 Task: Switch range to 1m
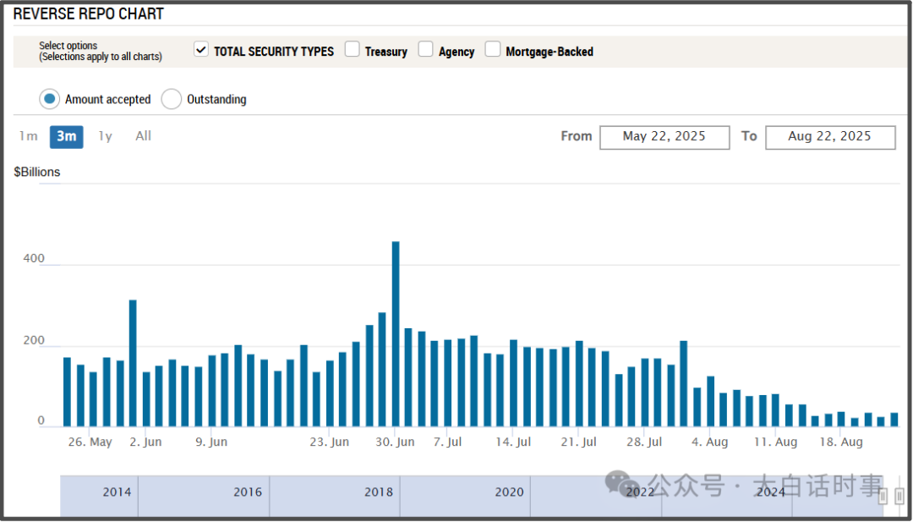(x=28, y=136)
